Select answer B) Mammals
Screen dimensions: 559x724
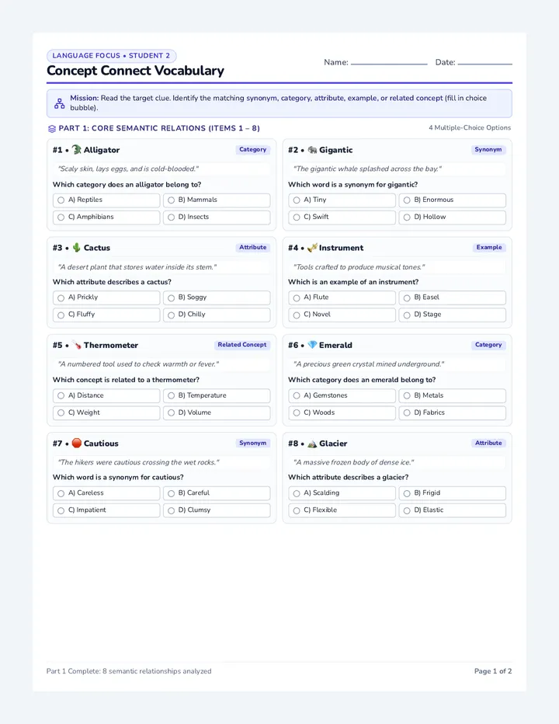point(217,200)
